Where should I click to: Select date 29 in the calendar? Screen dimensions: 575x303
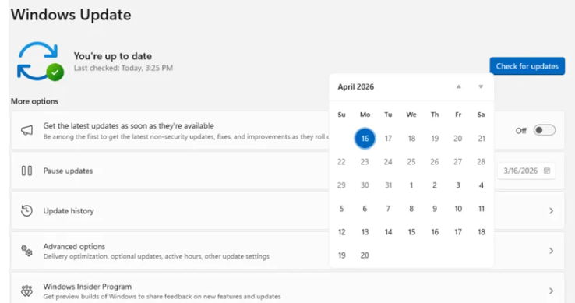(341, 185)
